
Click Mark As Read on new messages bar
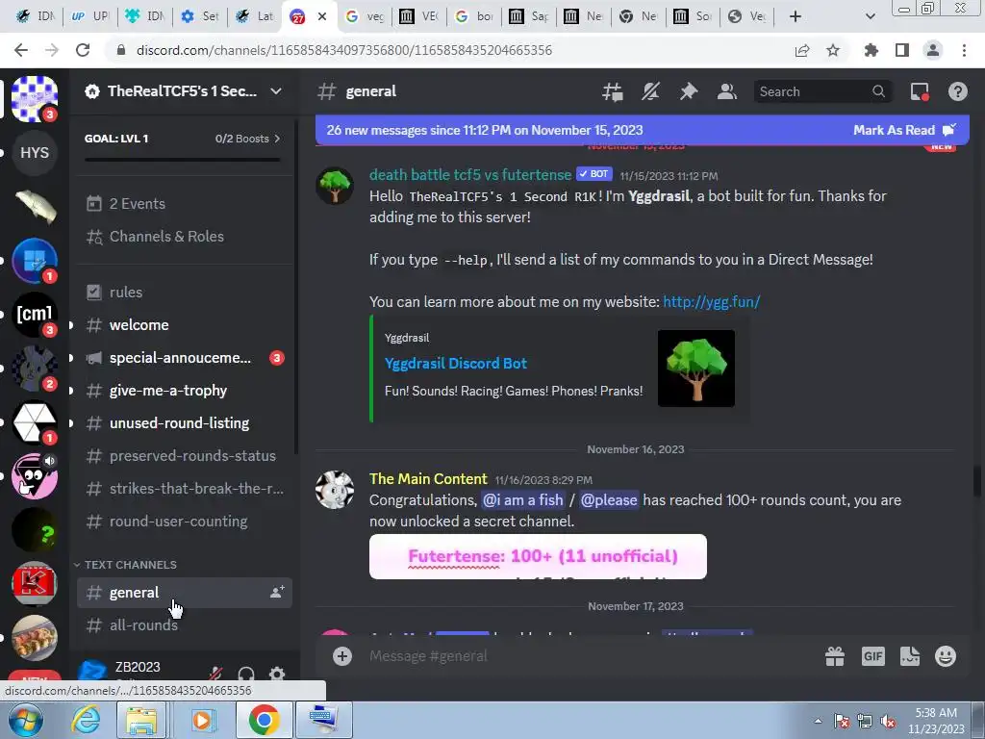(904, 130)
